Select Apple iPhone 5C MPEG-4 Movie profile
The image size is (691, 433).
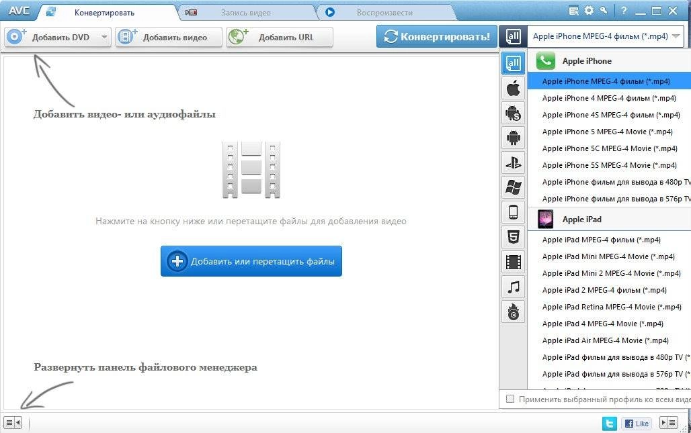tap(609, 148)
